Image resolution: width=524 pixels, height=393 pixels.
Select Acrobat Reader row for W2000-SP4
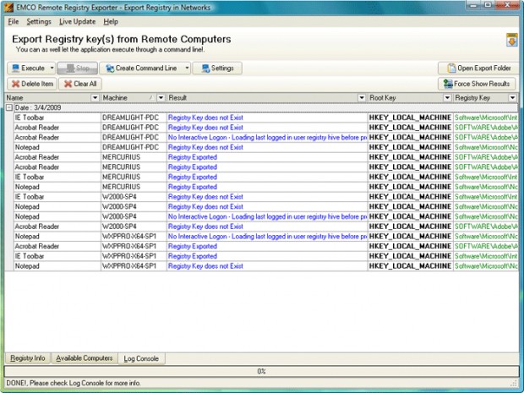point(266,227)
